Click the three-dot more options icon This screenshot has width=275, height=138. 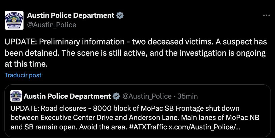pos(267,15)
